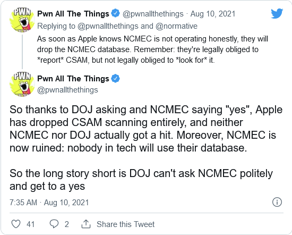Click the Twitter bird logo

coord(277,13)
